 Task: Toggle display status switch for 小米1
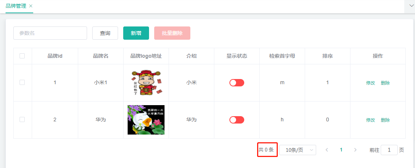point(236,83)
